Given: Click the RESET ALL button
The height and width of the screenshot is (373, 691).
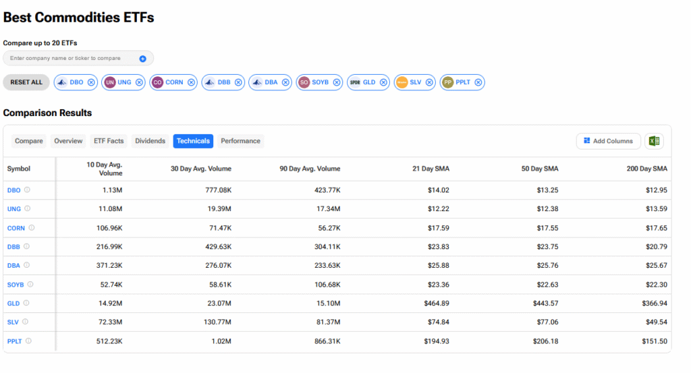Looking at the screenshot, I should [x=26, y=82].
